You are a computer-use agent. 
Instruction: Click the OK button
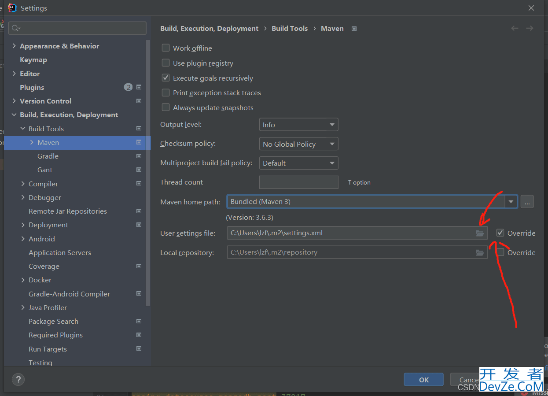pyautogui.click(x=424, y=380)
